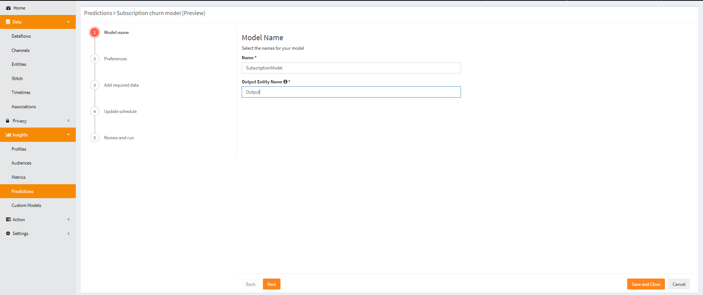Select step 2 Preferences circle

[x=94, y=59]
